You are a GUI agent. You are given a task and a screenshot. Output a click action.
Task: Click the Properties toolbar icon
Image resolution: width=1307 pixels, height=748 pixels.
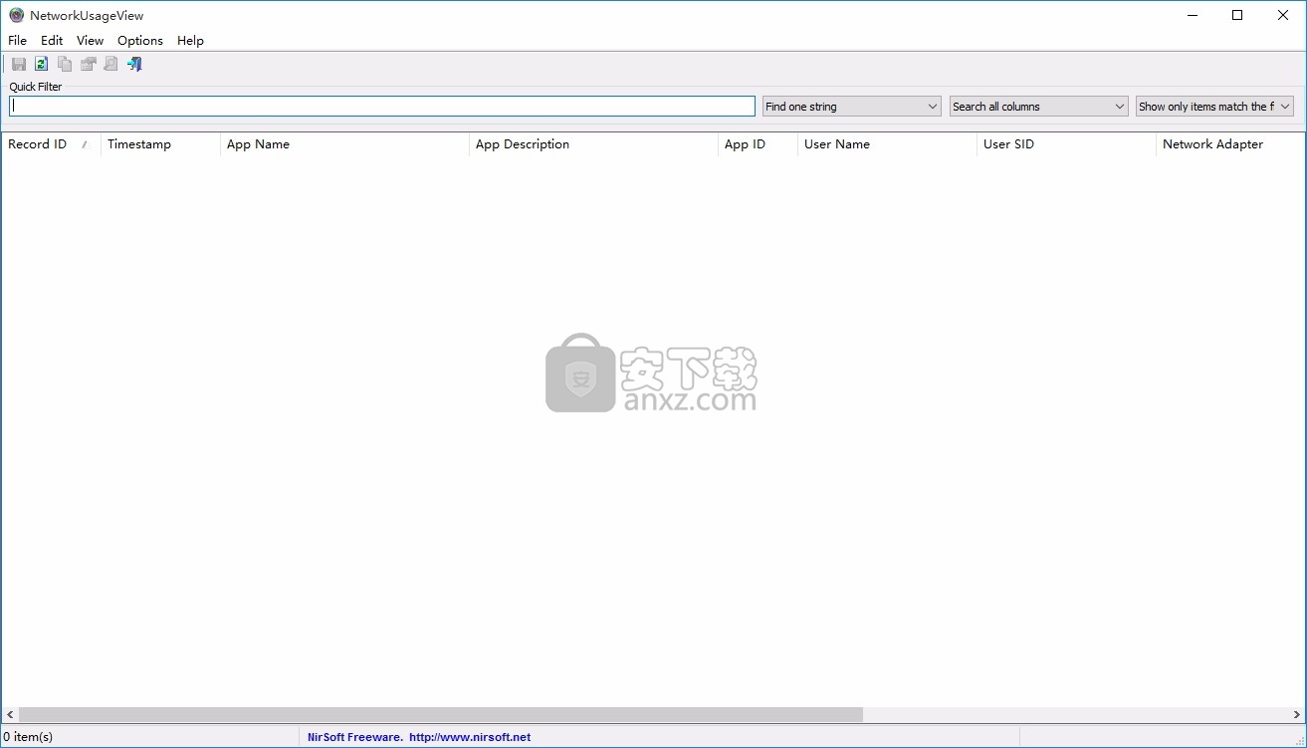point(88,64)
